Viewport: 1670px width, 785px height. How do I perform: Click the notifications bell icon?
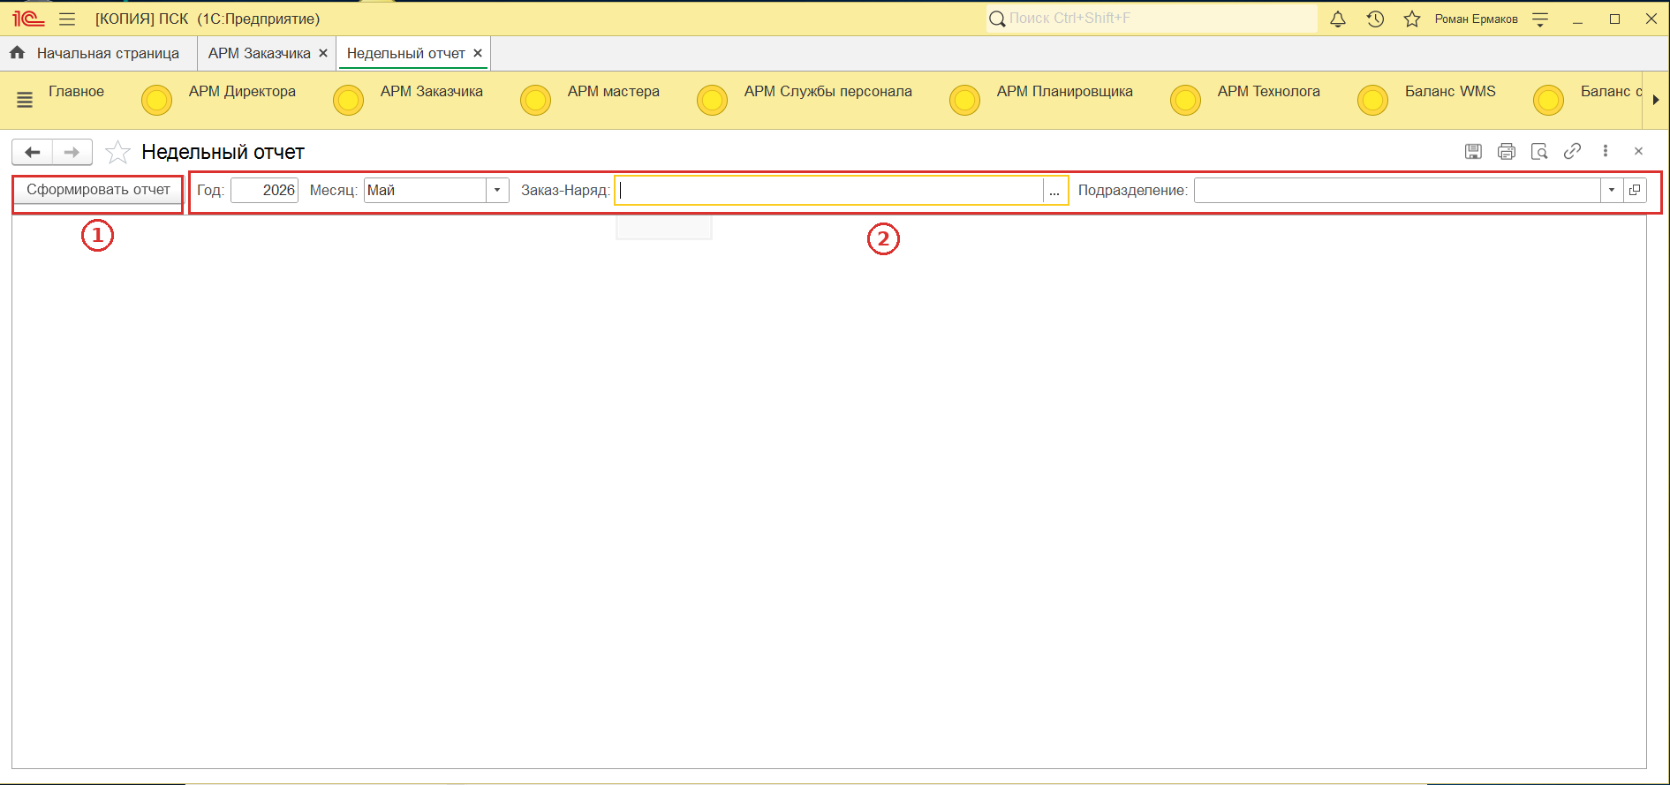pos(1338,19)
